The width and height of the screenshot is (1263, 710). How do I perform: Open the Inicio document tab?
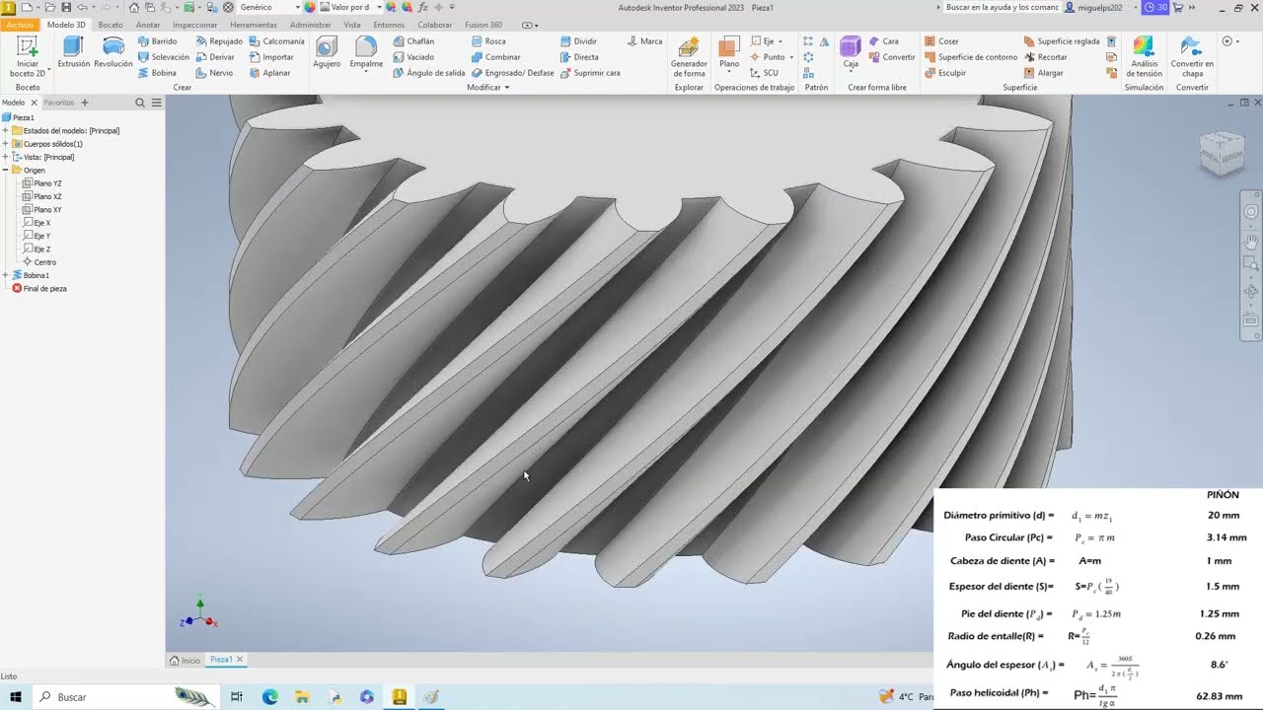point(185,660)
